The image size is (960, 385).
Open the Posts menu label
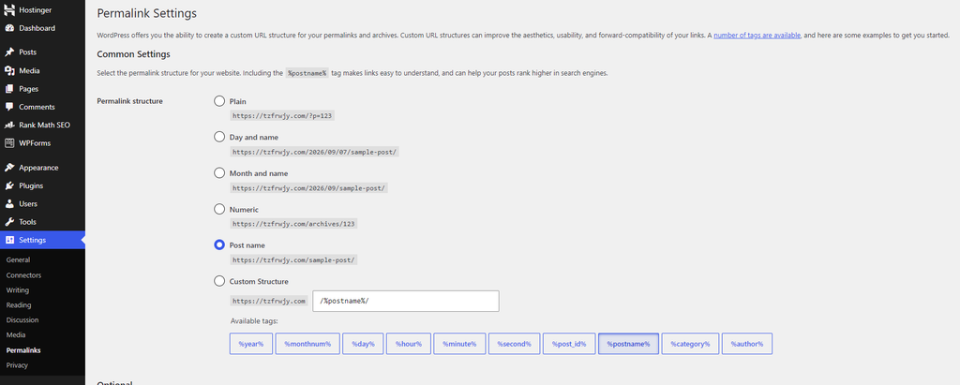click(x=27, y=52)
